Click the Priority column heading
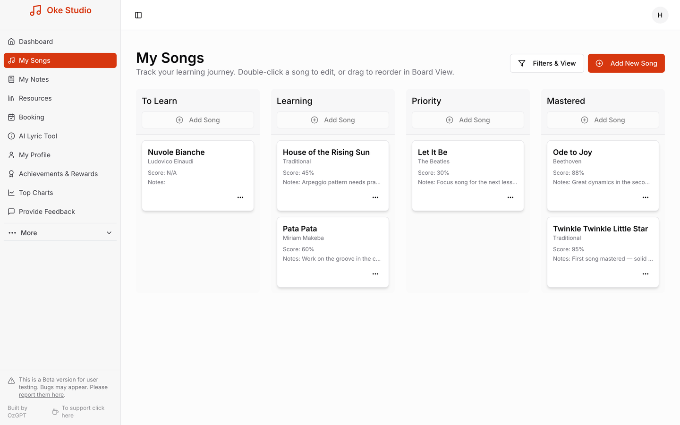This screenshot has height=425, width=680. pos(426,101)
